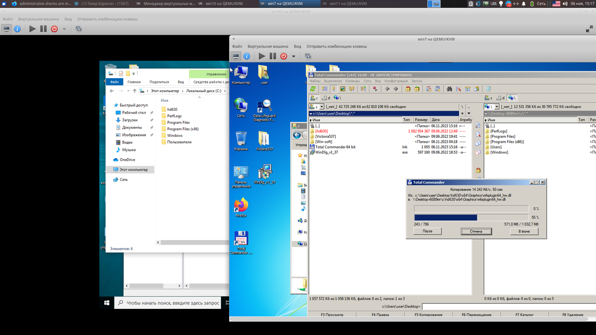Viewport: 596px width, 335px height.
Task: Expand power options dropdown in win7 QEMU toolbar
Action: 293,56
